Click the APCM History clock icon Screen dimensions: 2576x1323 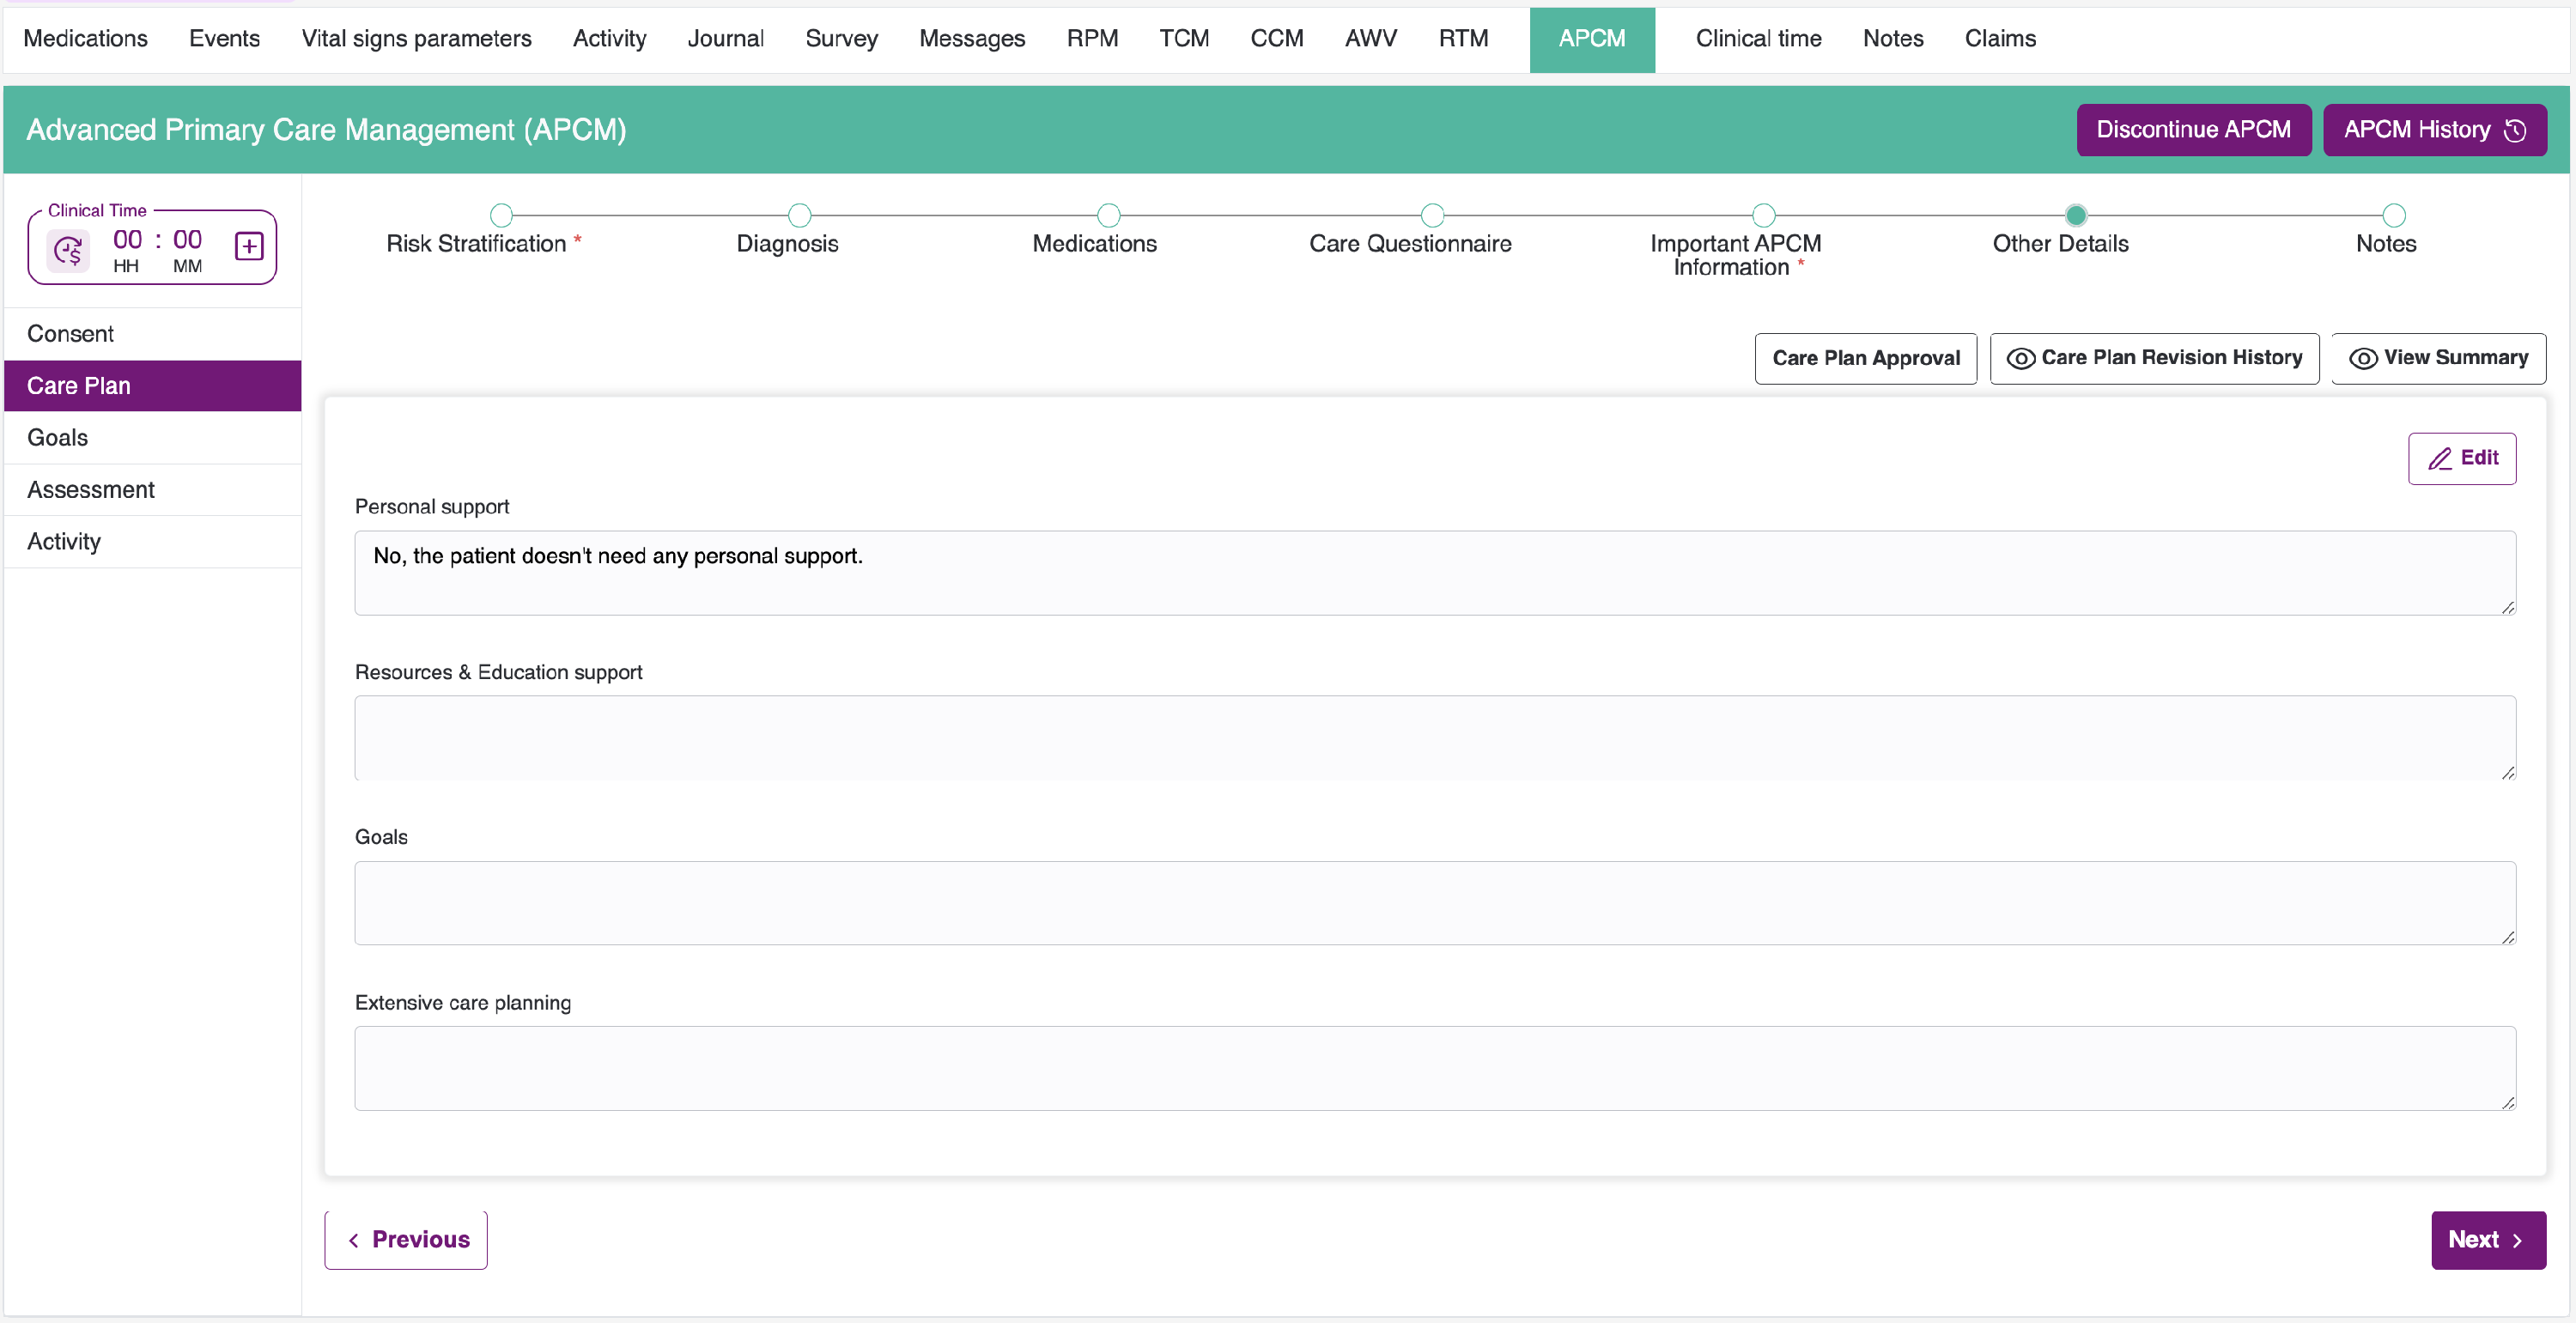click(x=2515, y=131)
